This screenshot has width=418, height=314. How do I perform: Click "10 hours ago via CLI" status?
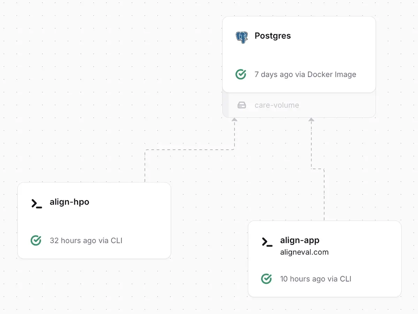tap(315, 279)
